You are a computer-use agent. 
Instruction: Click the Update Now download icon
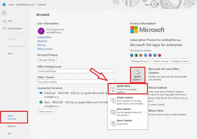(113, 89)
